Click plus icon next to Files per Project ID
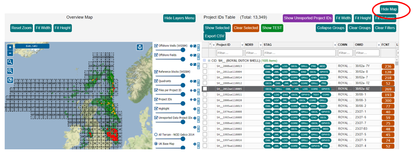This screenshot has height=161, width=418. point(191,90)
